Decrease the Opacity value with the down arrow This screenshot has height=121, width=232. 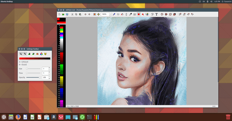[49, 78]
